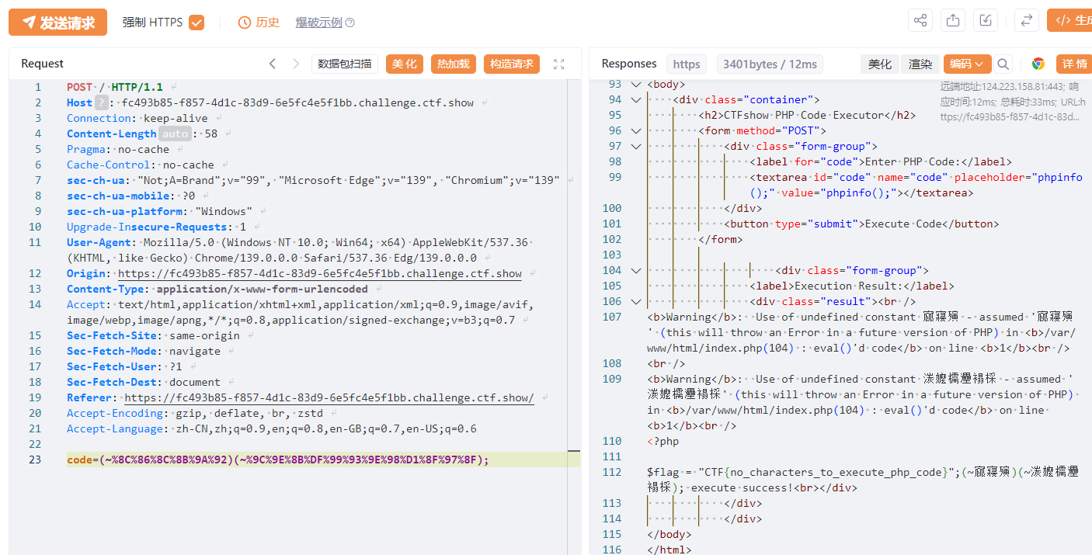Collapse the result div on line 106
1092x555 pixels.
(636, 301)
